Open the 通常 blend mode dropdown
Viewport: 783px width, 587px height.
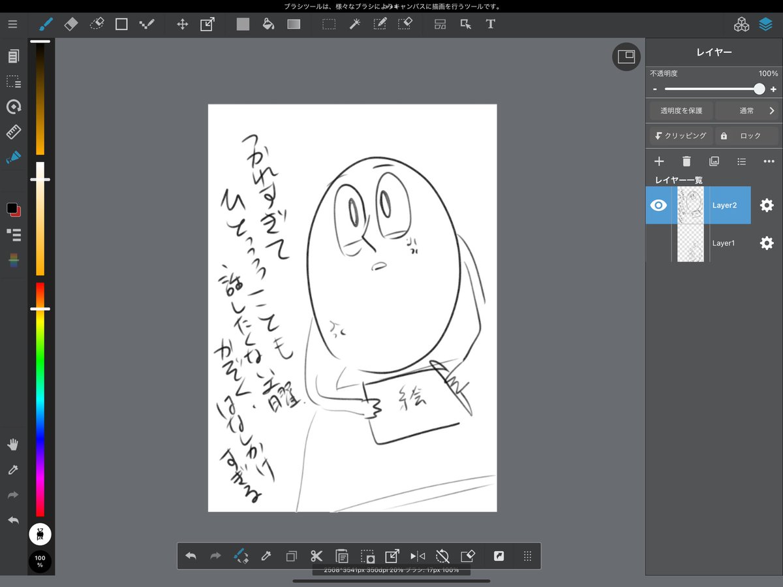(x=747, y=111)
